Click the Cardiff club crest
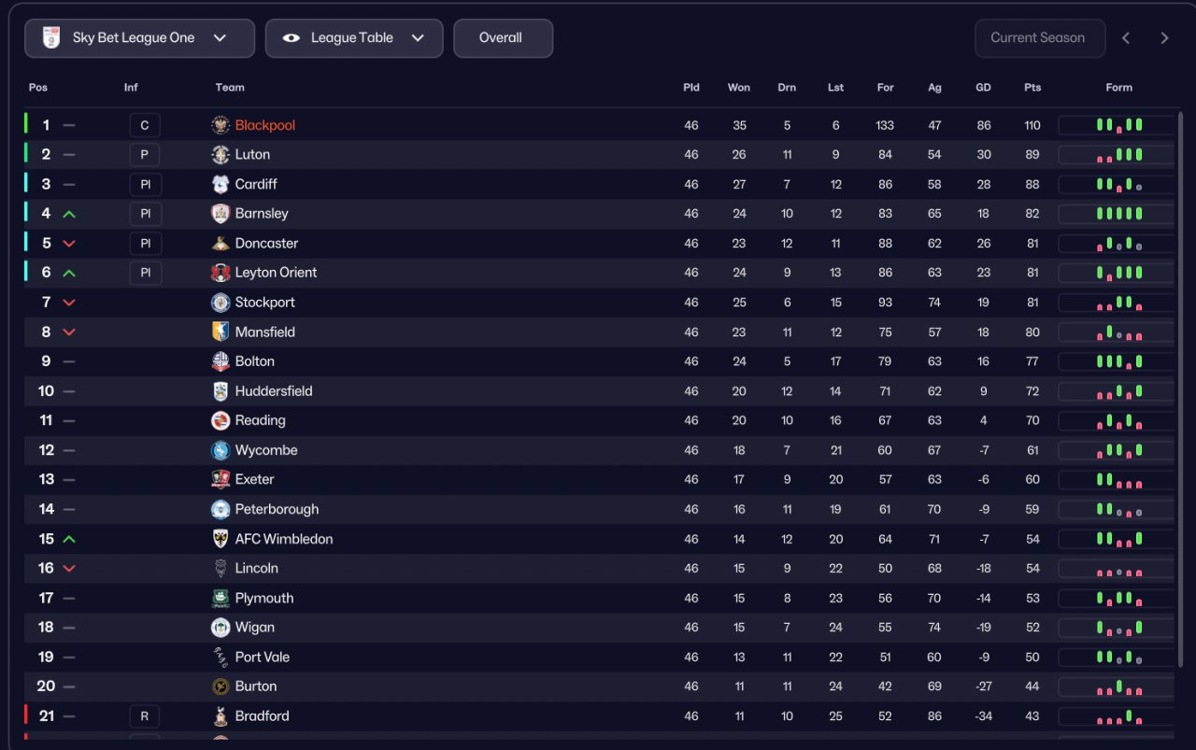The width and height of the screenshot is (1196, 750). tap(221, 184)
